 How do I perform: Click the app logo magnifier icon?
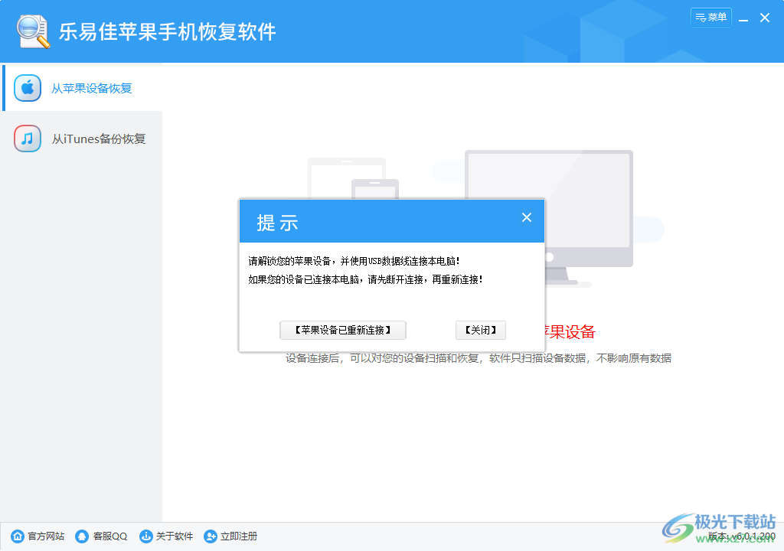coord(34,31)
